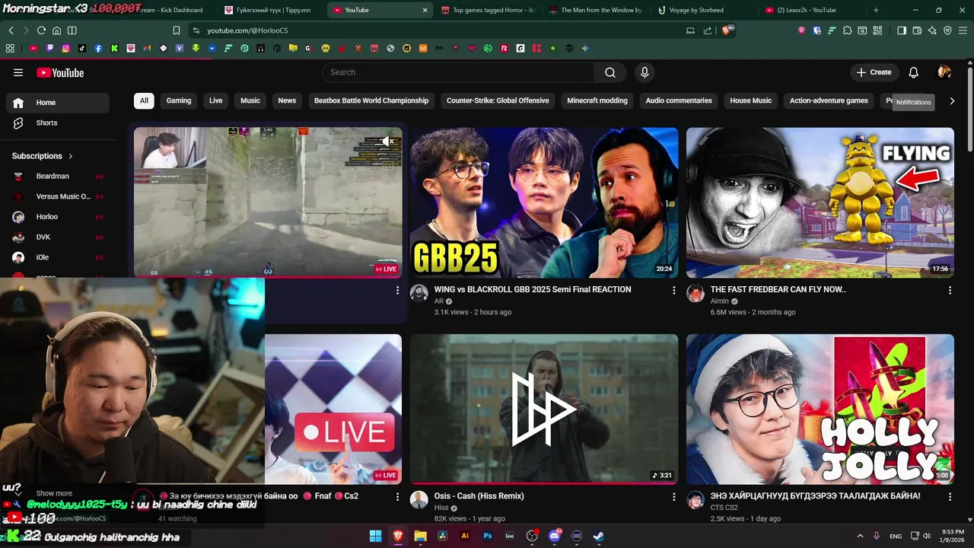Open the Home section in the sidebar
The height and width of the screenshot is (548, 974).
(58, 103)
